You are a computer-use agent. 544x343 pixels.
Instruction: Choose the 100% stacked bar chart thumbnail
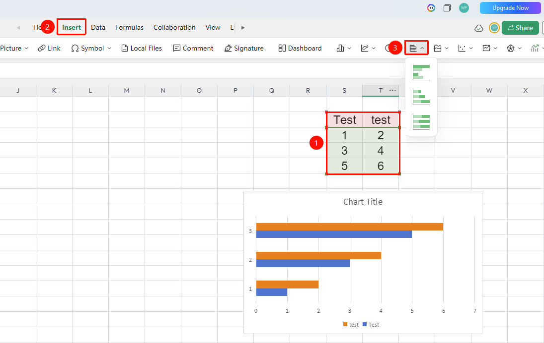[421, 121]
